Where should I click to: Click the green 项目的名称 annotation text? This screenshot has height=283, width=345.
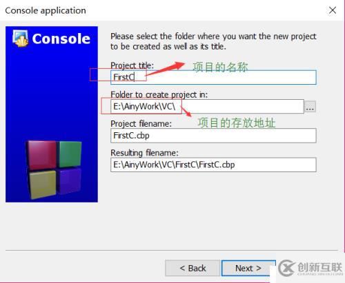point(220,67)
